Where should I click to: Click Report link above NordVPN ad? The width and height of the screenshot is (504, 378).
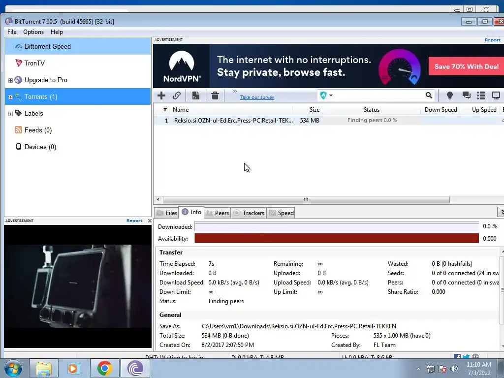492,40
